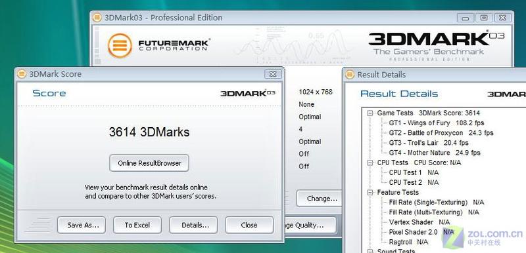Click the Result Details heading
526x253 pixels.
pyautogui.click(x=399, y=94)
